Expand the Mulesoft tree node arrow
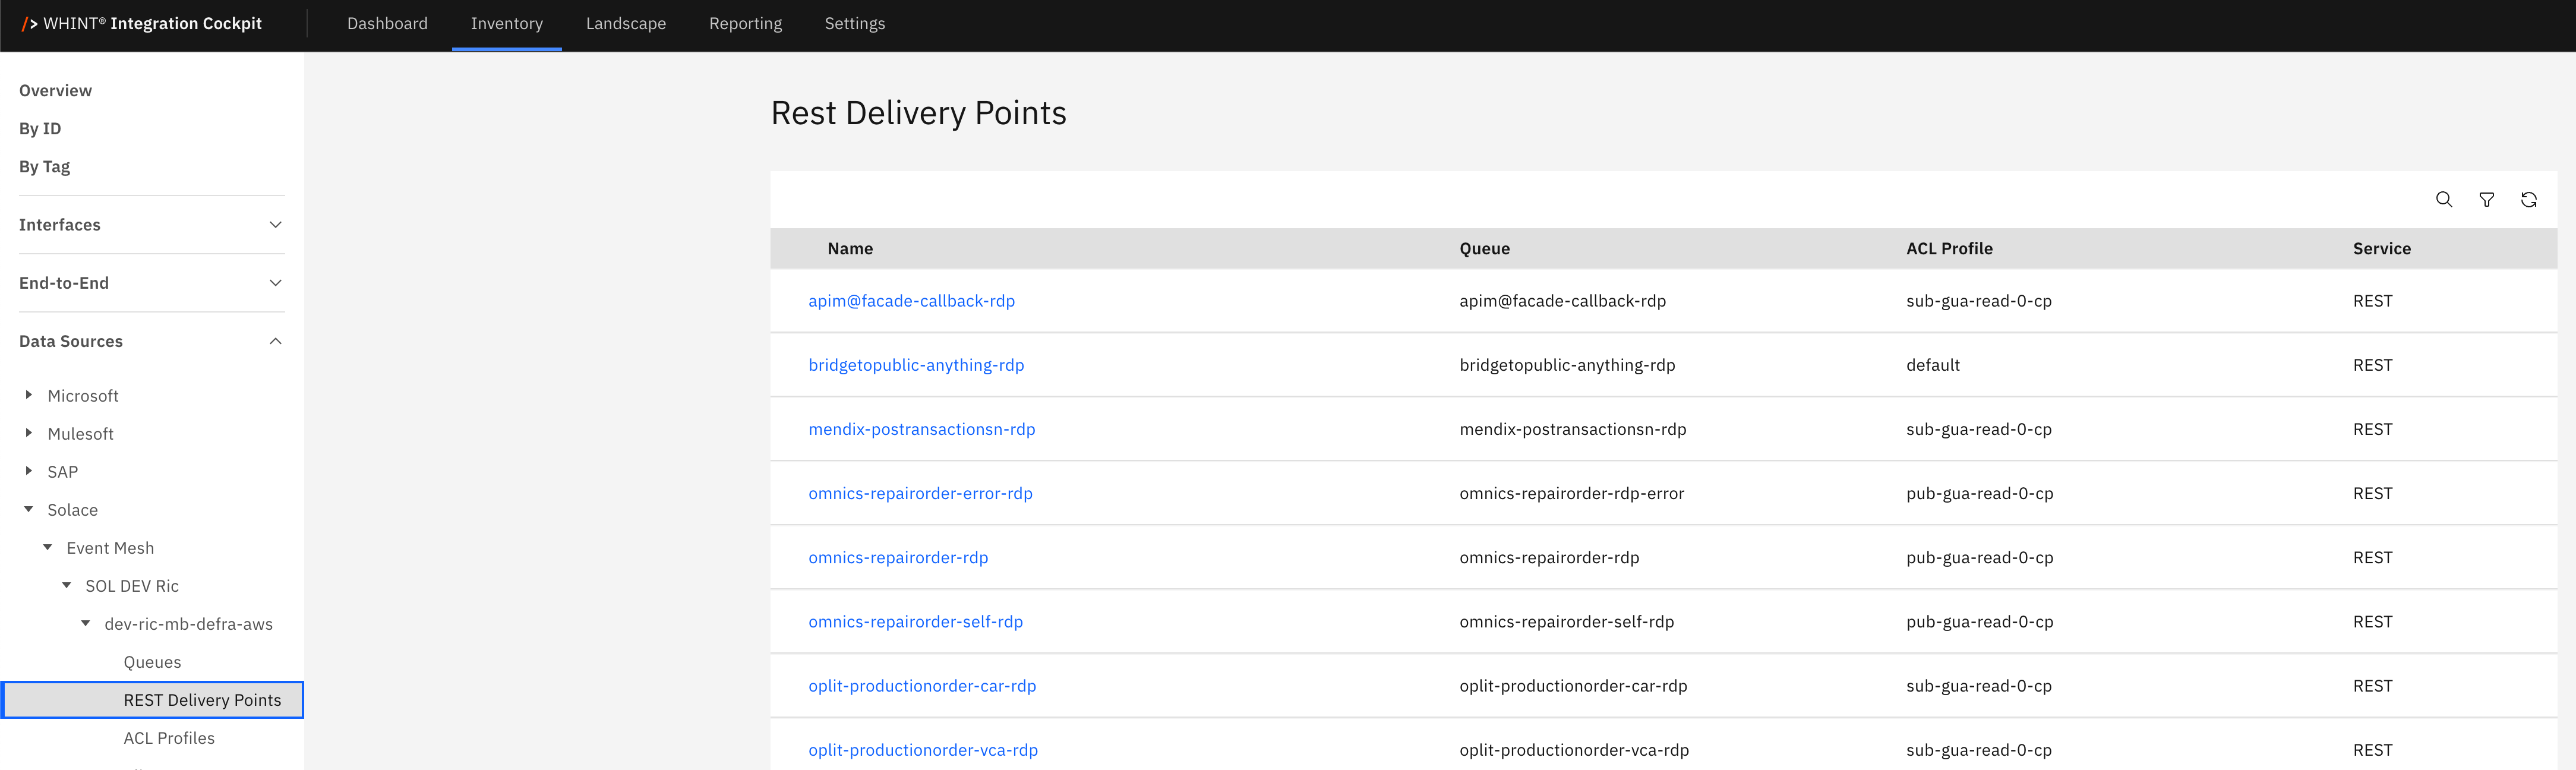 click(x=29, y=433)
